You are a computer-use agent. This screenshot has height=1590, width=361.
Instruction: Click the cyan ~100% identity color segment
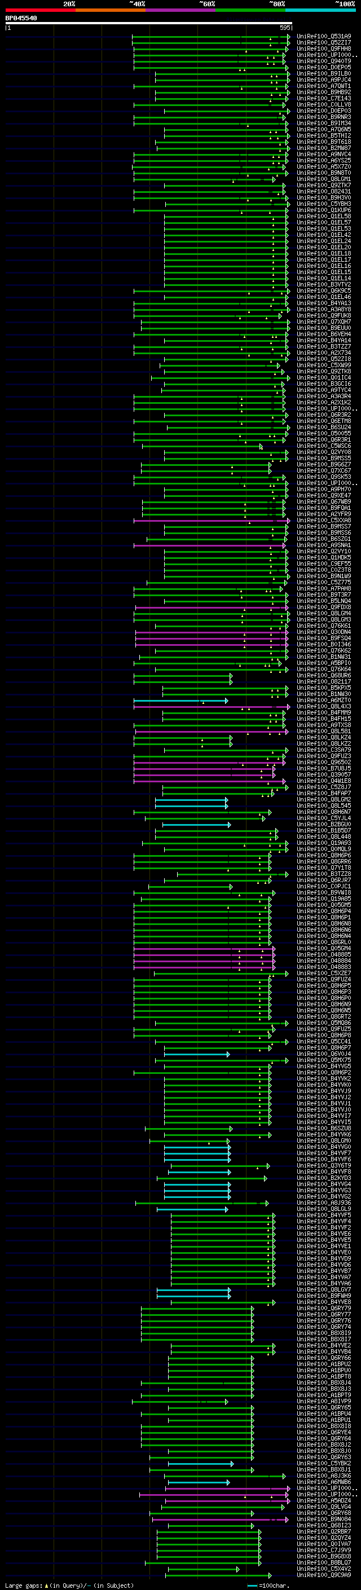pyautogui.click(x=321, y=10)
